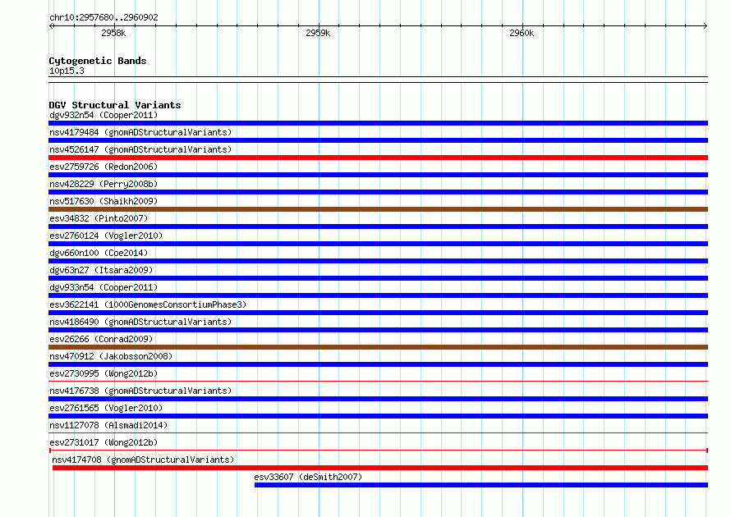Image resolution: width=731 pixels, height=517 pixels.
Task: Select the brown bar under nsv517630
Action: click(378, 209)
